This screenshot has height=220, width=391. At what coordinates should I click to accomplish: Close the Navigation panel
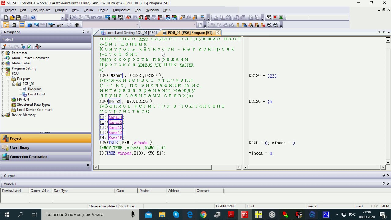[x=88, y=32]
